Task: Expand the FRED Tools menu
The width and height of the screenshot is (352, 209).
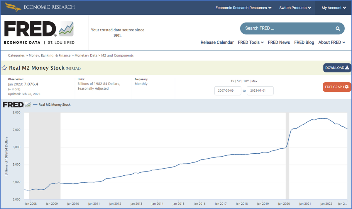Action: click(251, 42)
